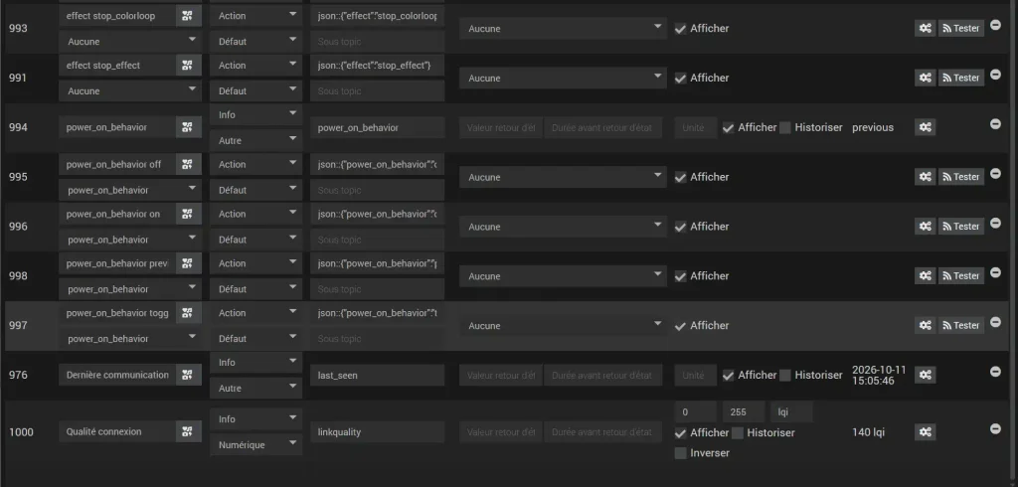
Task: Open Info type dropdown for command 994
Action: [255, 115]
